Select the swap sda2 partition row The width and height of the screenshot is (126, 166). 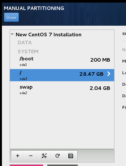pos(62,90)
